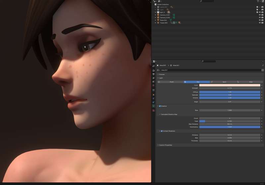265x185 pixels.
Task: Expand the Preview panel
Action: click(x=161, y=74)
